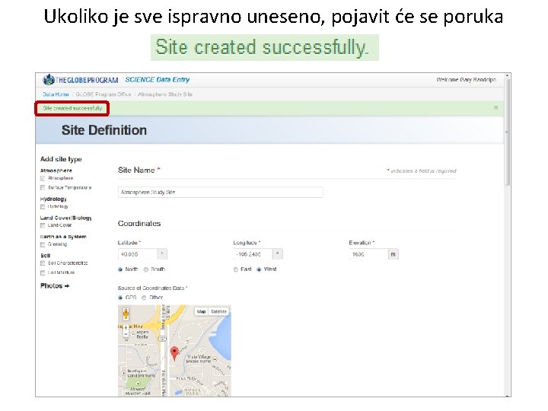The width and height of the screenshot is (548, 411).
Task: Open the Photos section link
Action: pos(55,286)
